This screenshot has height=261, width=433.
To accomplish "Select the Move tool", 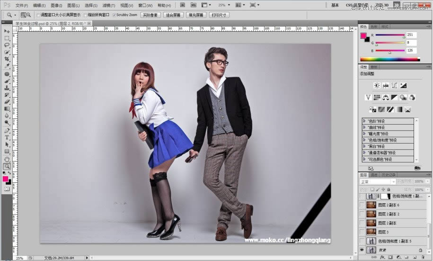I will (x=7, y=31).
